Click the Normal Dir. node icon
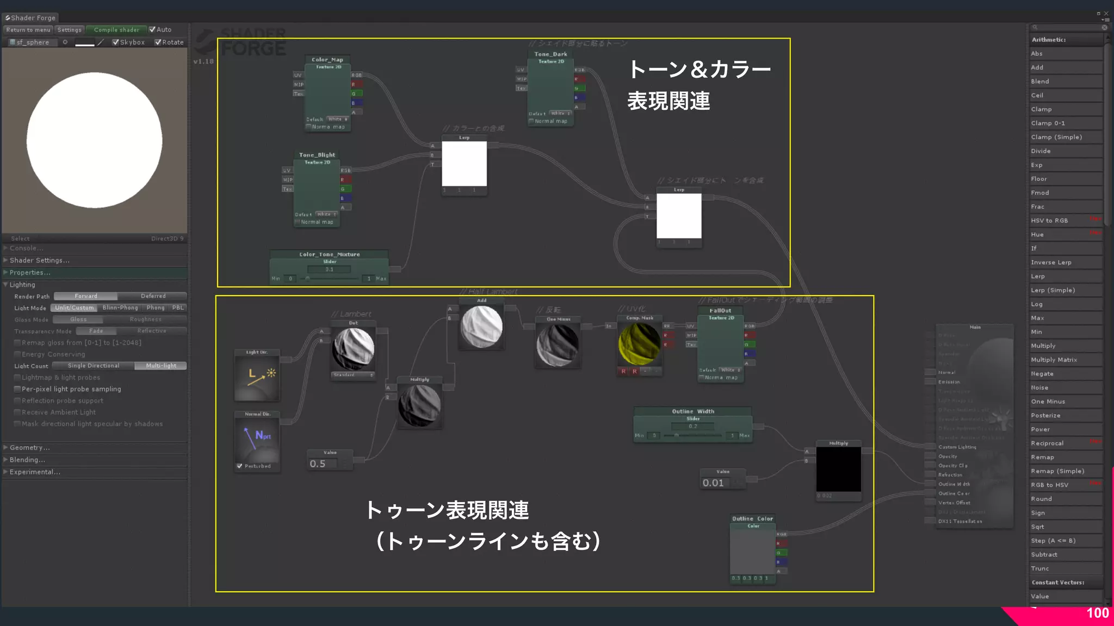The width and height of the screenshot is (1114, 626). 257,439
